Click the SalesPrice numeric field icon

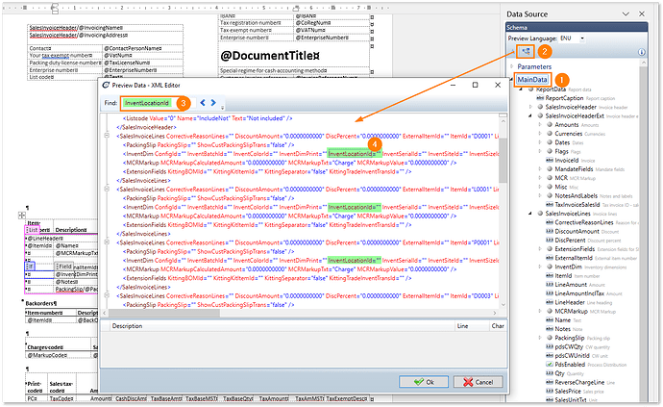pyautogui.click(x=550, y=392)
